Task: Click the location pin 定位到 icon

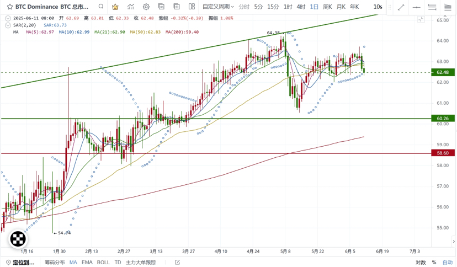Action: 8,263
